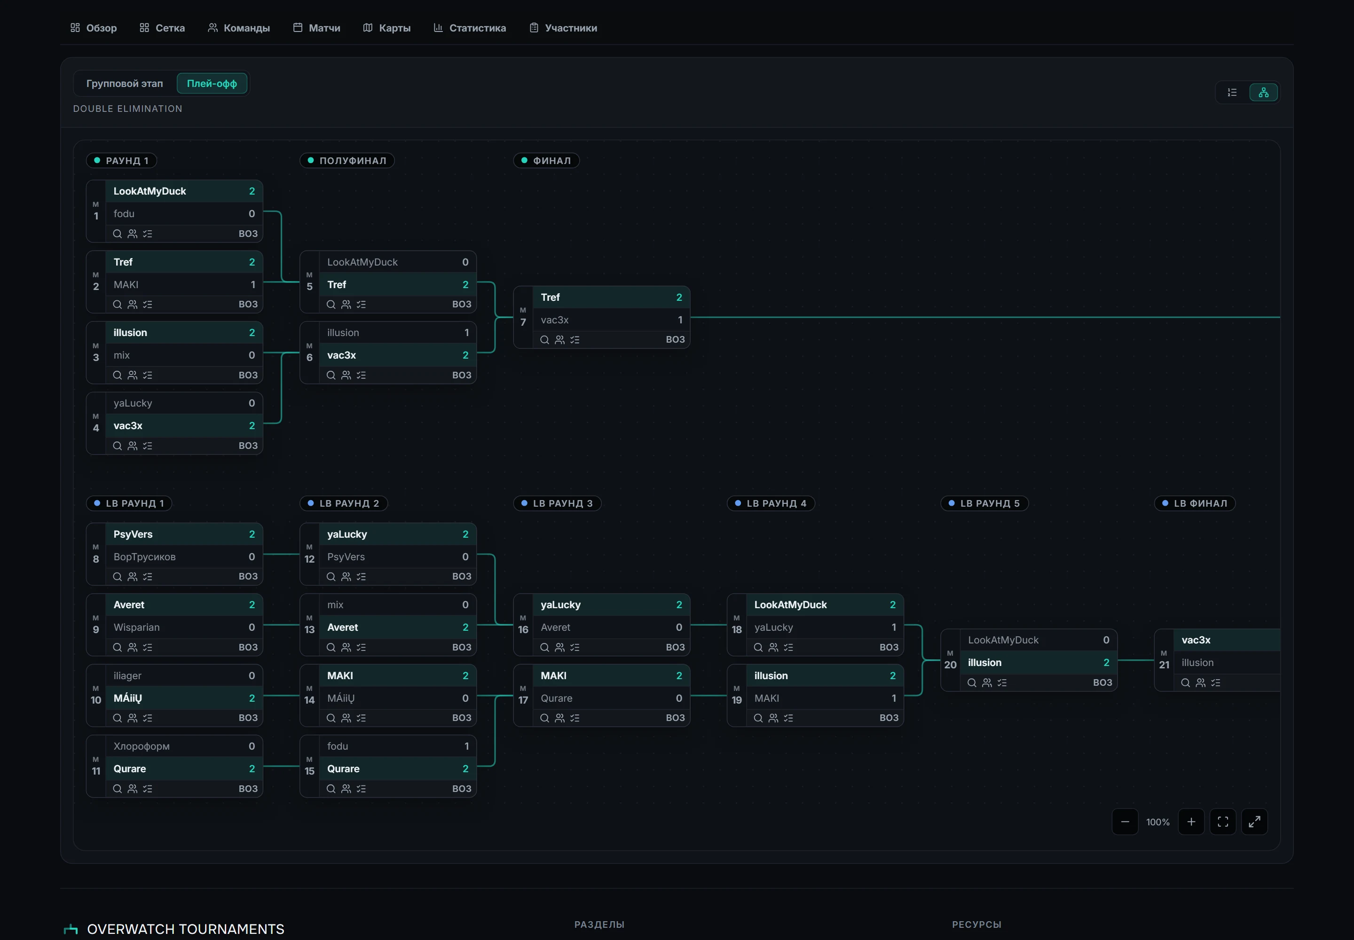This screenshot has height=940, width=1354.
Task: Click match 4 magnifier icon
Action: (117, 446)
